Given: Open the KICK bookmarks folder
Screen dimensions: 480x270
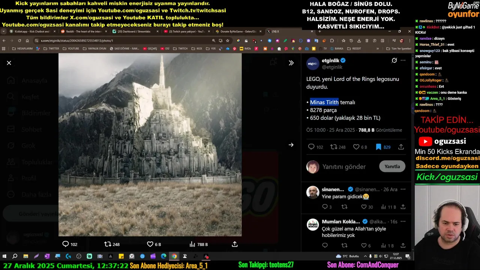Looking at the screenshot, I should coord(196,49).
